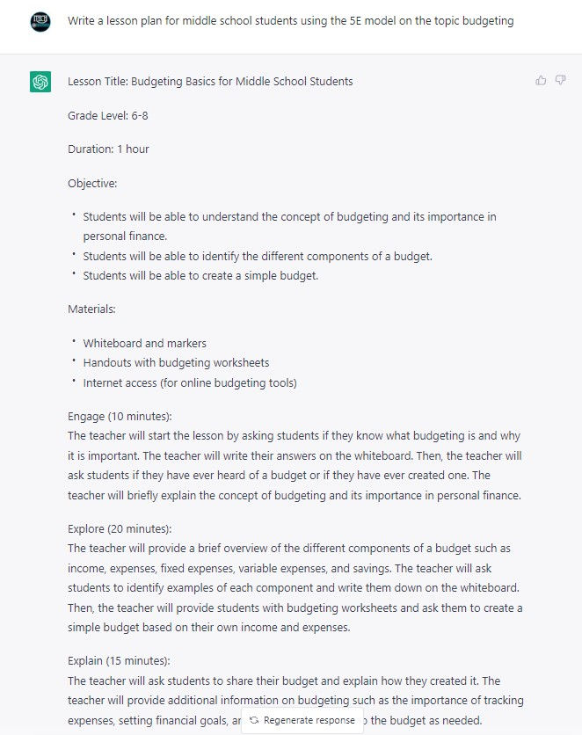582x735 pixels.
Task: Click the Handouts with budgeting worksheets bullet
Action: [176, 362]
